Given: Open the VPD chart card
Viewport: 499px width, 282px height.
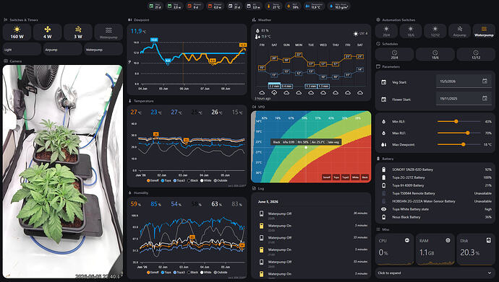Looking at the screenshot, I should pyautogui.click(x=311, y=147).
